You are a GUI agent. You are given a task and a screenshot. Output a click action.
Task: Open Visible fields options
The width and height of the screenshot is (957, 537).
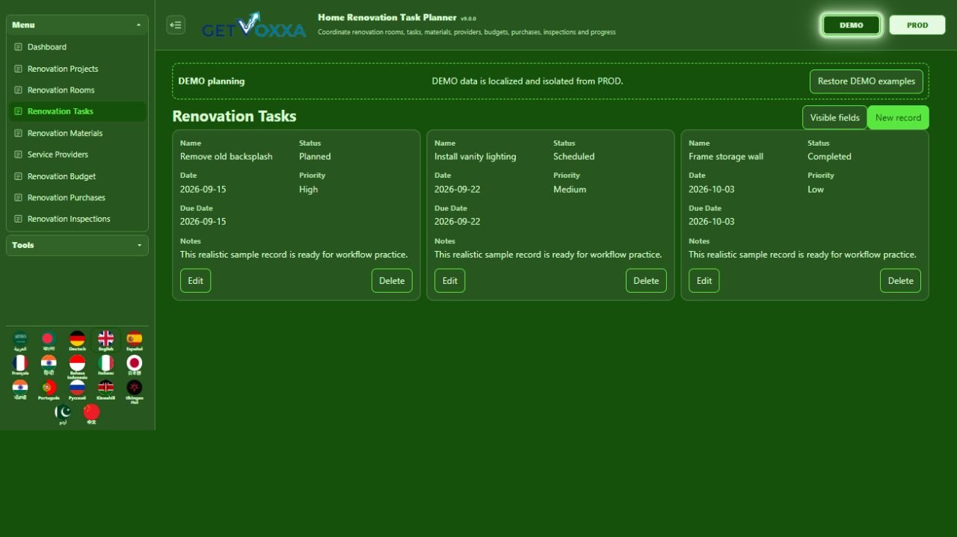[x=835, y=118]
